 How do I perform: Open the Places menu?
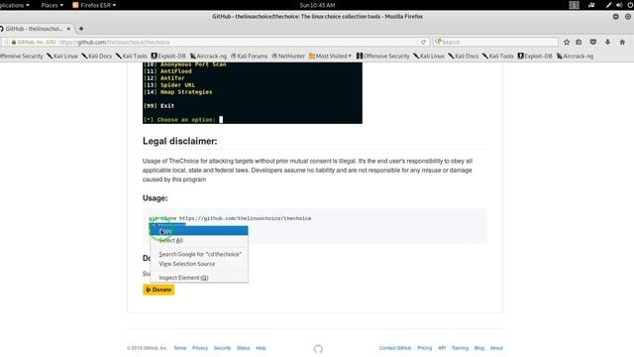(53, 5)
